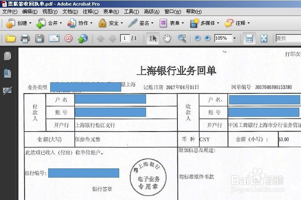Click the 电子业务专用章 stamp
This screenshot has height=200, width=301.
pyautogui.click(x=148, y=177)
